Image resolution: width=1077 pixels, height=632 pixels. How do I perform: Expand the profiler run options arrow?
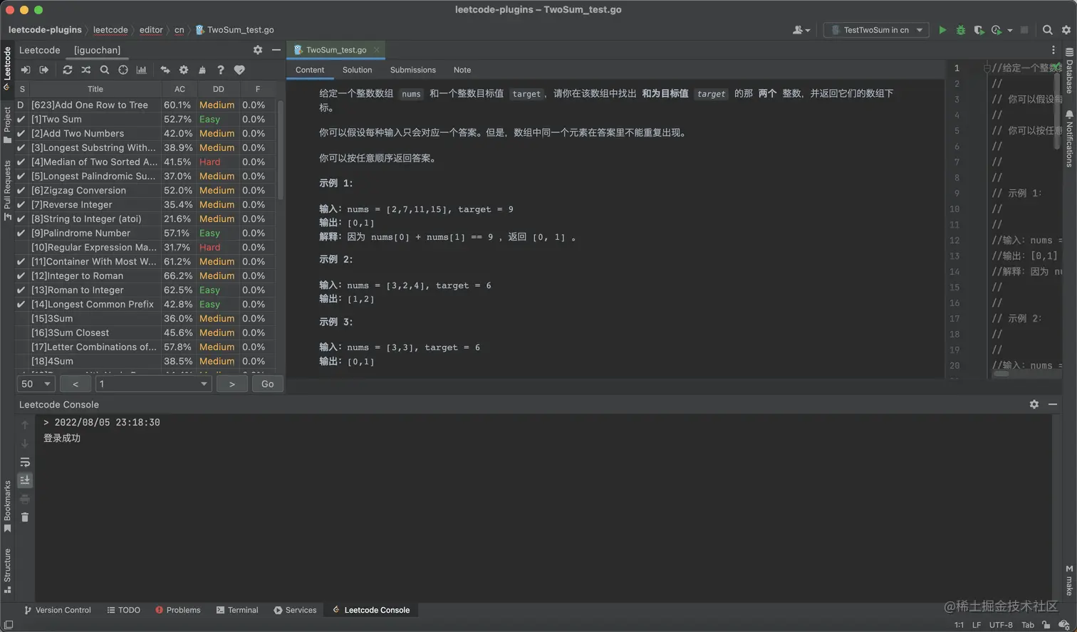click(x=1010, y=31)
